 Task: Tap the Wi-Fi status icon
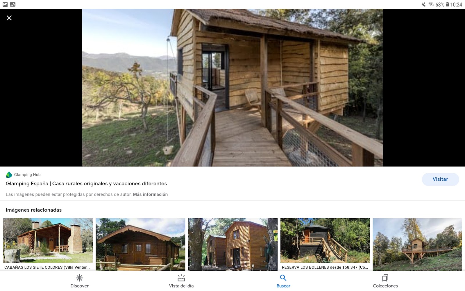tap(431, 4)
